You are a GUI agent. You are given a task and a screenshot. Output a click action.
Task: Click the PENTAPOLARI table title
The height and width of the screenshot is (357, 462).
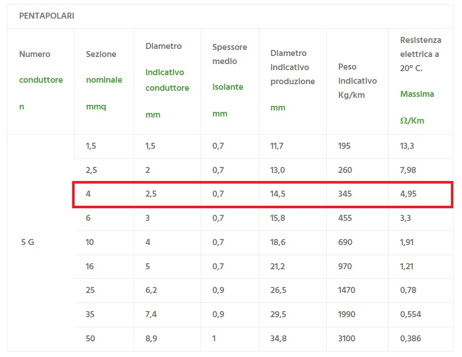click(46, 16)
